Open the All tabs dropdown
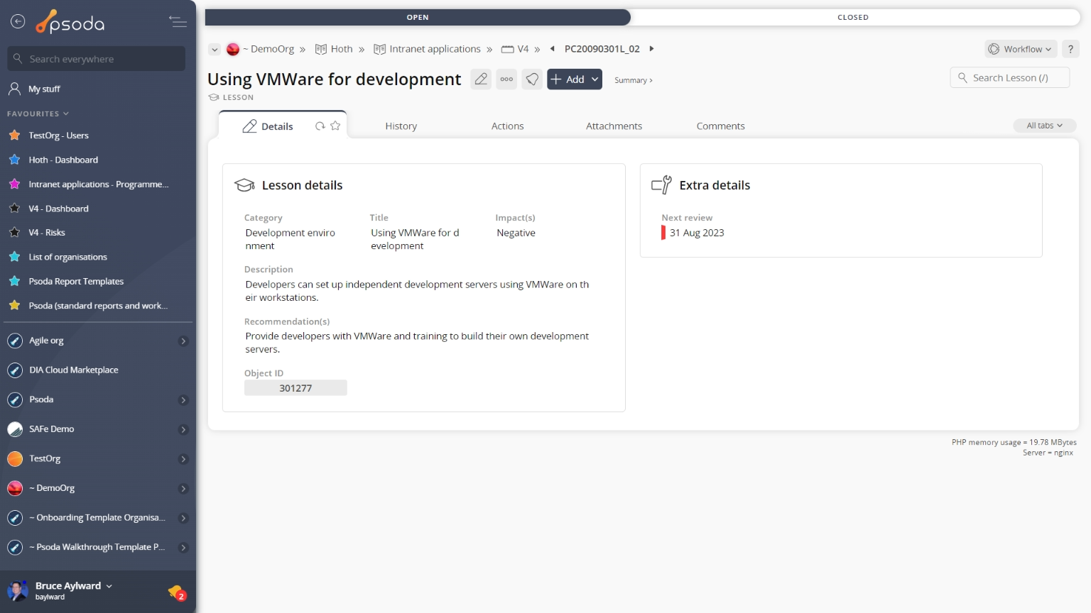The image size is (1091, 613). point(1044,126)
